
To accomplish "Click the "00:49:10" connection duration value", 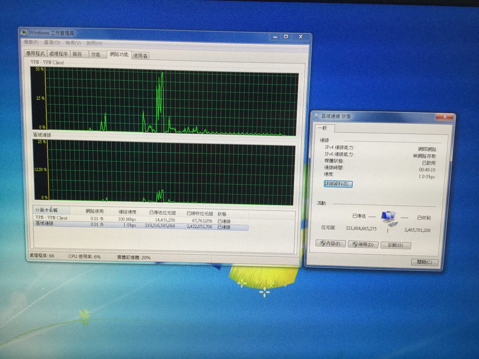I will tap(427, 170).
